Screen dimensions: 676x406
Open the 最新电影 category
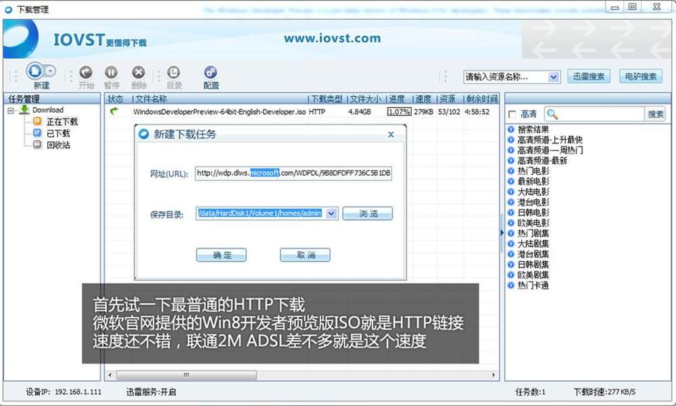pos(533,182)
